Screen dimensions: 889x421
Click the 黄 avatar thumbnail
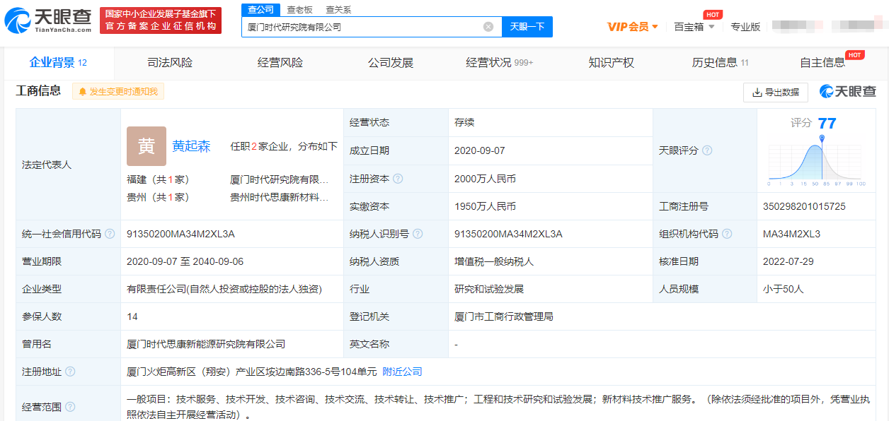[147, 146]
